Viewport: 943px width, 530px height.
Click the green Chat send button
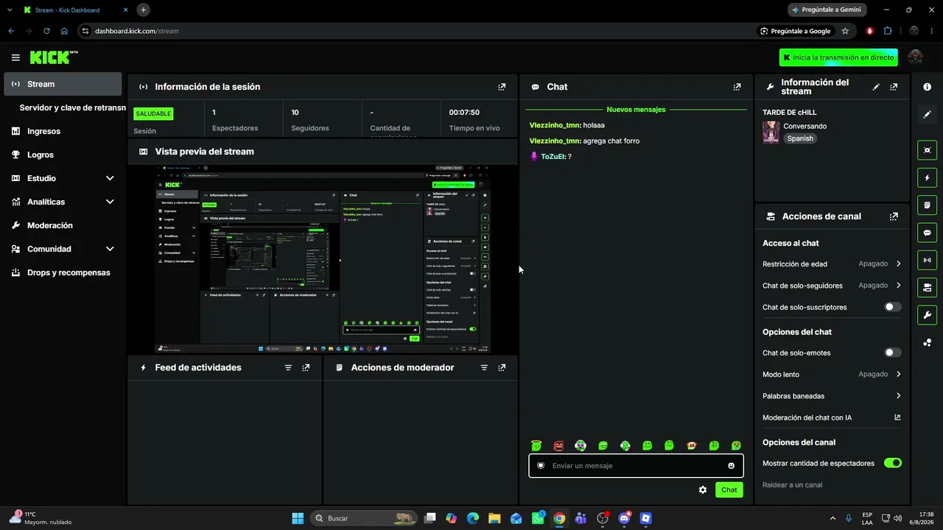729,490
